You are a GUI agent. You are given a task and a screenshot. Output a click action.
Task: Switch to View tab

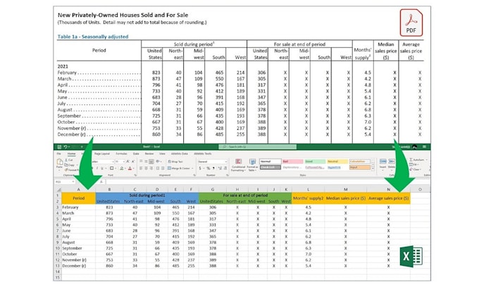[162, 154]
